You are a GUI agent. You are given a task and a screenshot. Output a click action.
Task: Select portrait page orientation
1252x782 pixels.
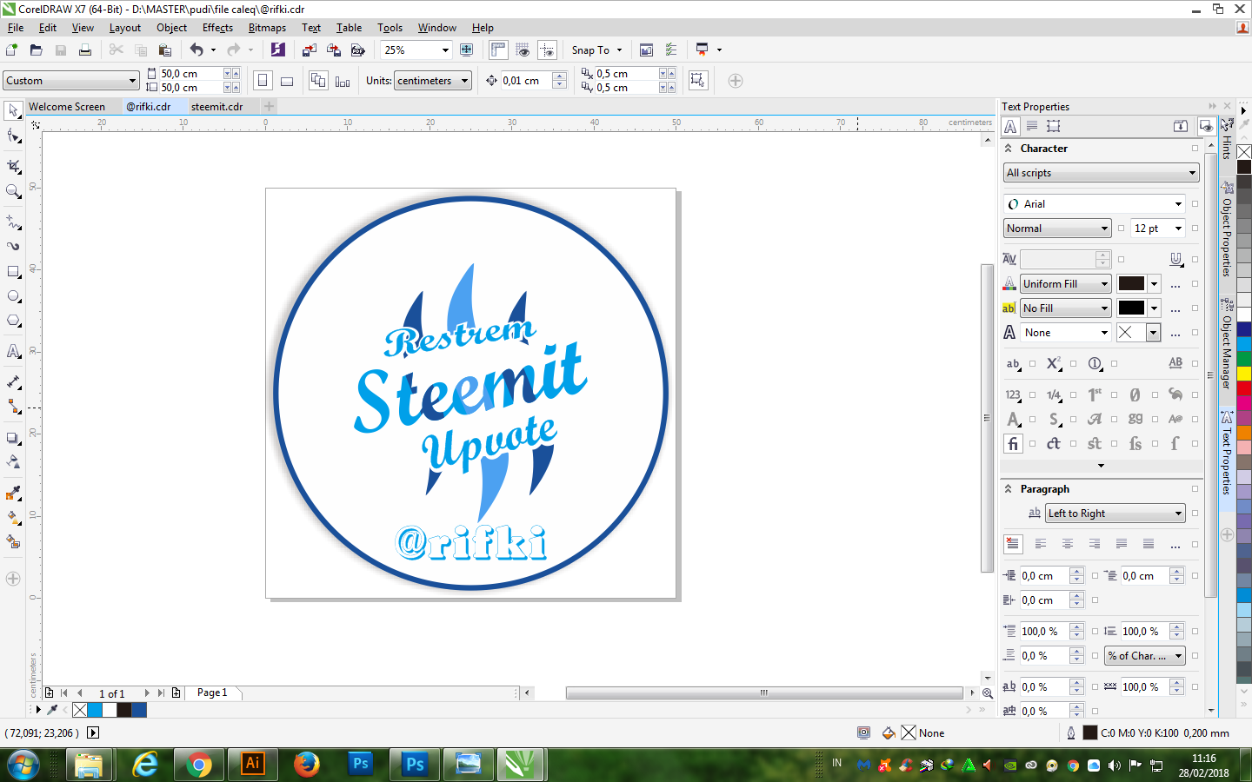click(263, 81)
